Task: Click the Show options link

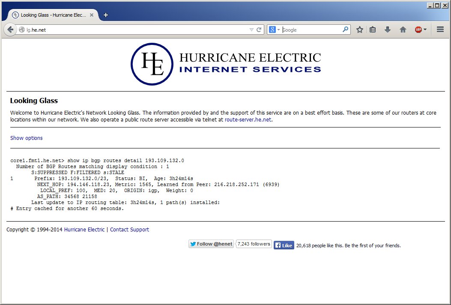Action: pos(27,138)
